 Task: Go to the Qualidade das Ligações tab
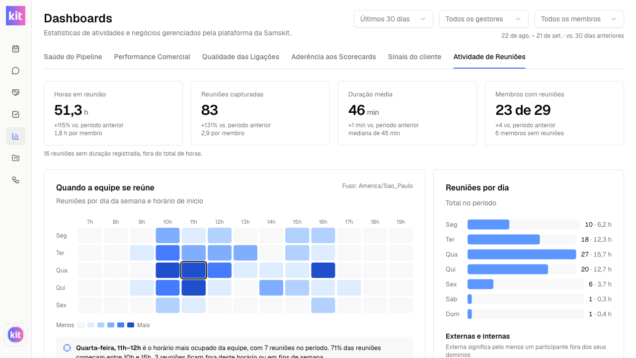tap(240, 57)
